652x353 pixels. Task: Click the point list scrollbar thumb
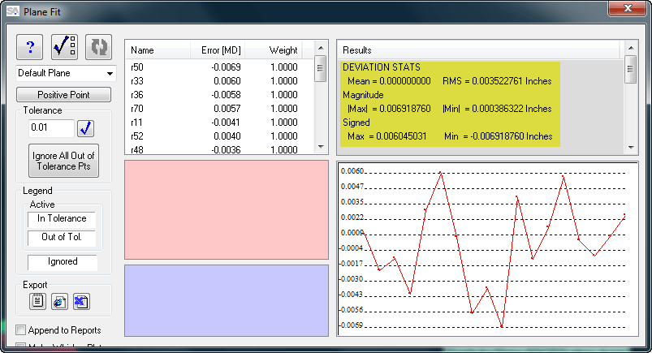(x=321, y=69)
